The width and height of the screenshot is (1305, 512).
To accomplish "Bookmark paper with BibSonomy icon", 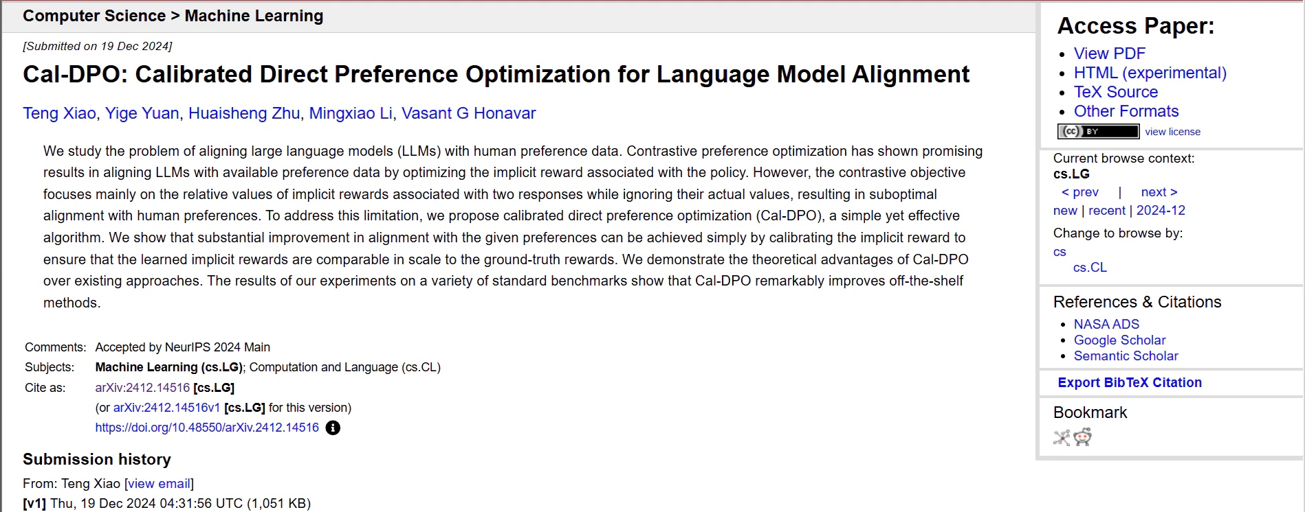I will coord(1062,437).
